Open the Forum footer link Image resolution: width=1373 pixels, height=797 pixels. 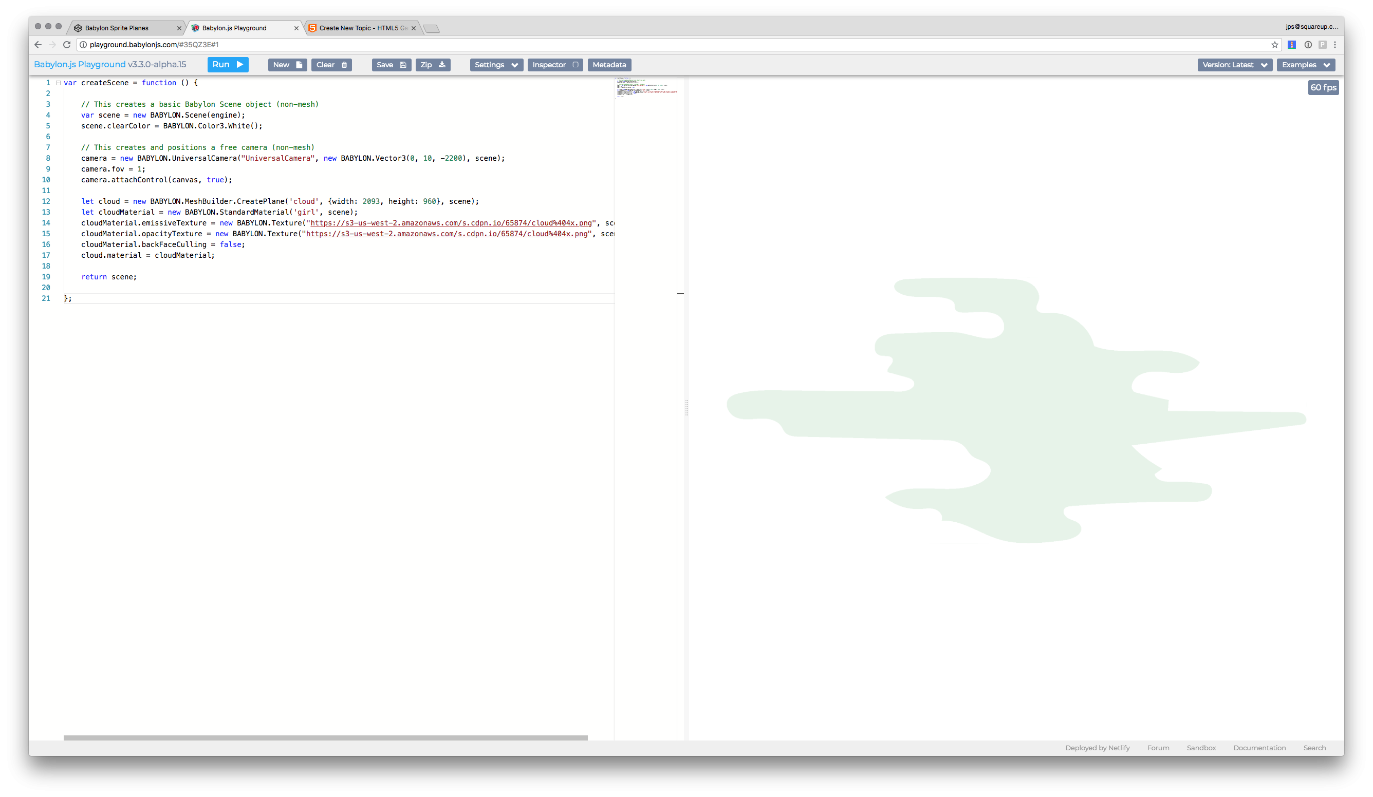pos(1158,748)
